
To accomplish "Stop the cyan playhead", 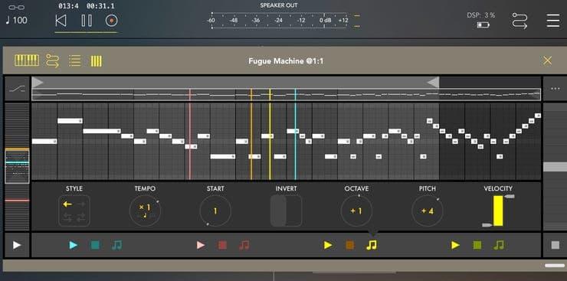I will point(95,245).
